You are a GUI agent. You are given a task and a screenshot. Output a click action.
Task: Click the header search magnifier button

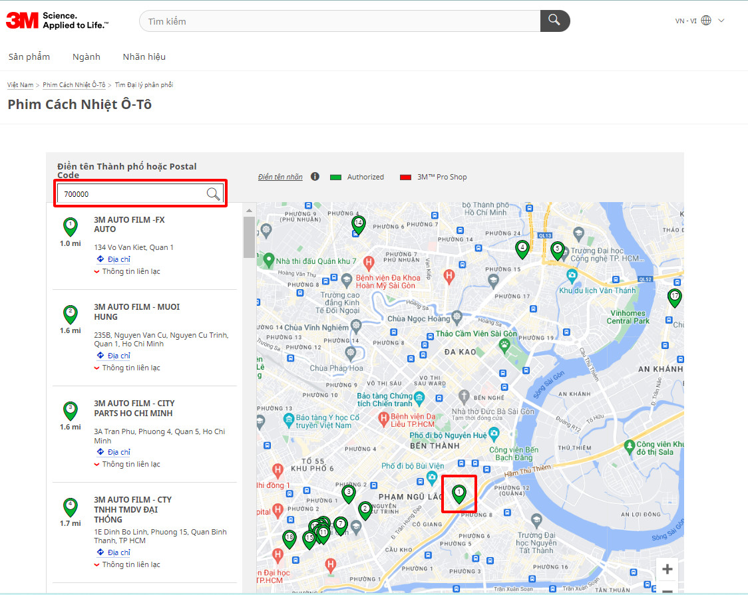pyautogui.click(x=554, y=21)
